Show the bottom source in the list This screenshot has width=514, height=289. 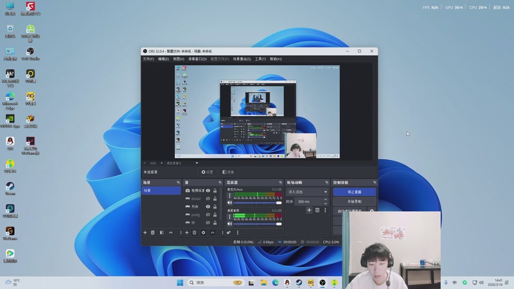click(208, 223)
